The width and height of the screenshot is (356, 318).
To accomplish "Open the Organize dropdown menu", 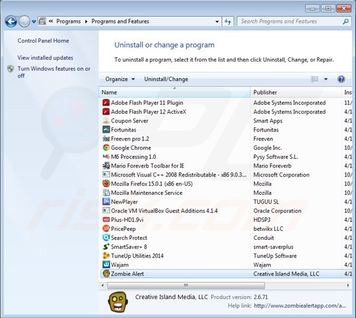I will (x=120, y=79).
